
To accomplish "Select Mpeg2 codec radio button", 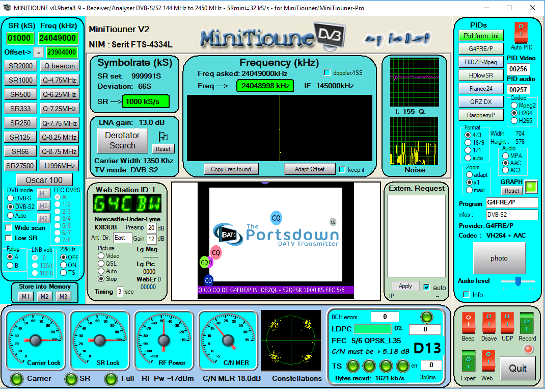I will [x=514, y=105].
